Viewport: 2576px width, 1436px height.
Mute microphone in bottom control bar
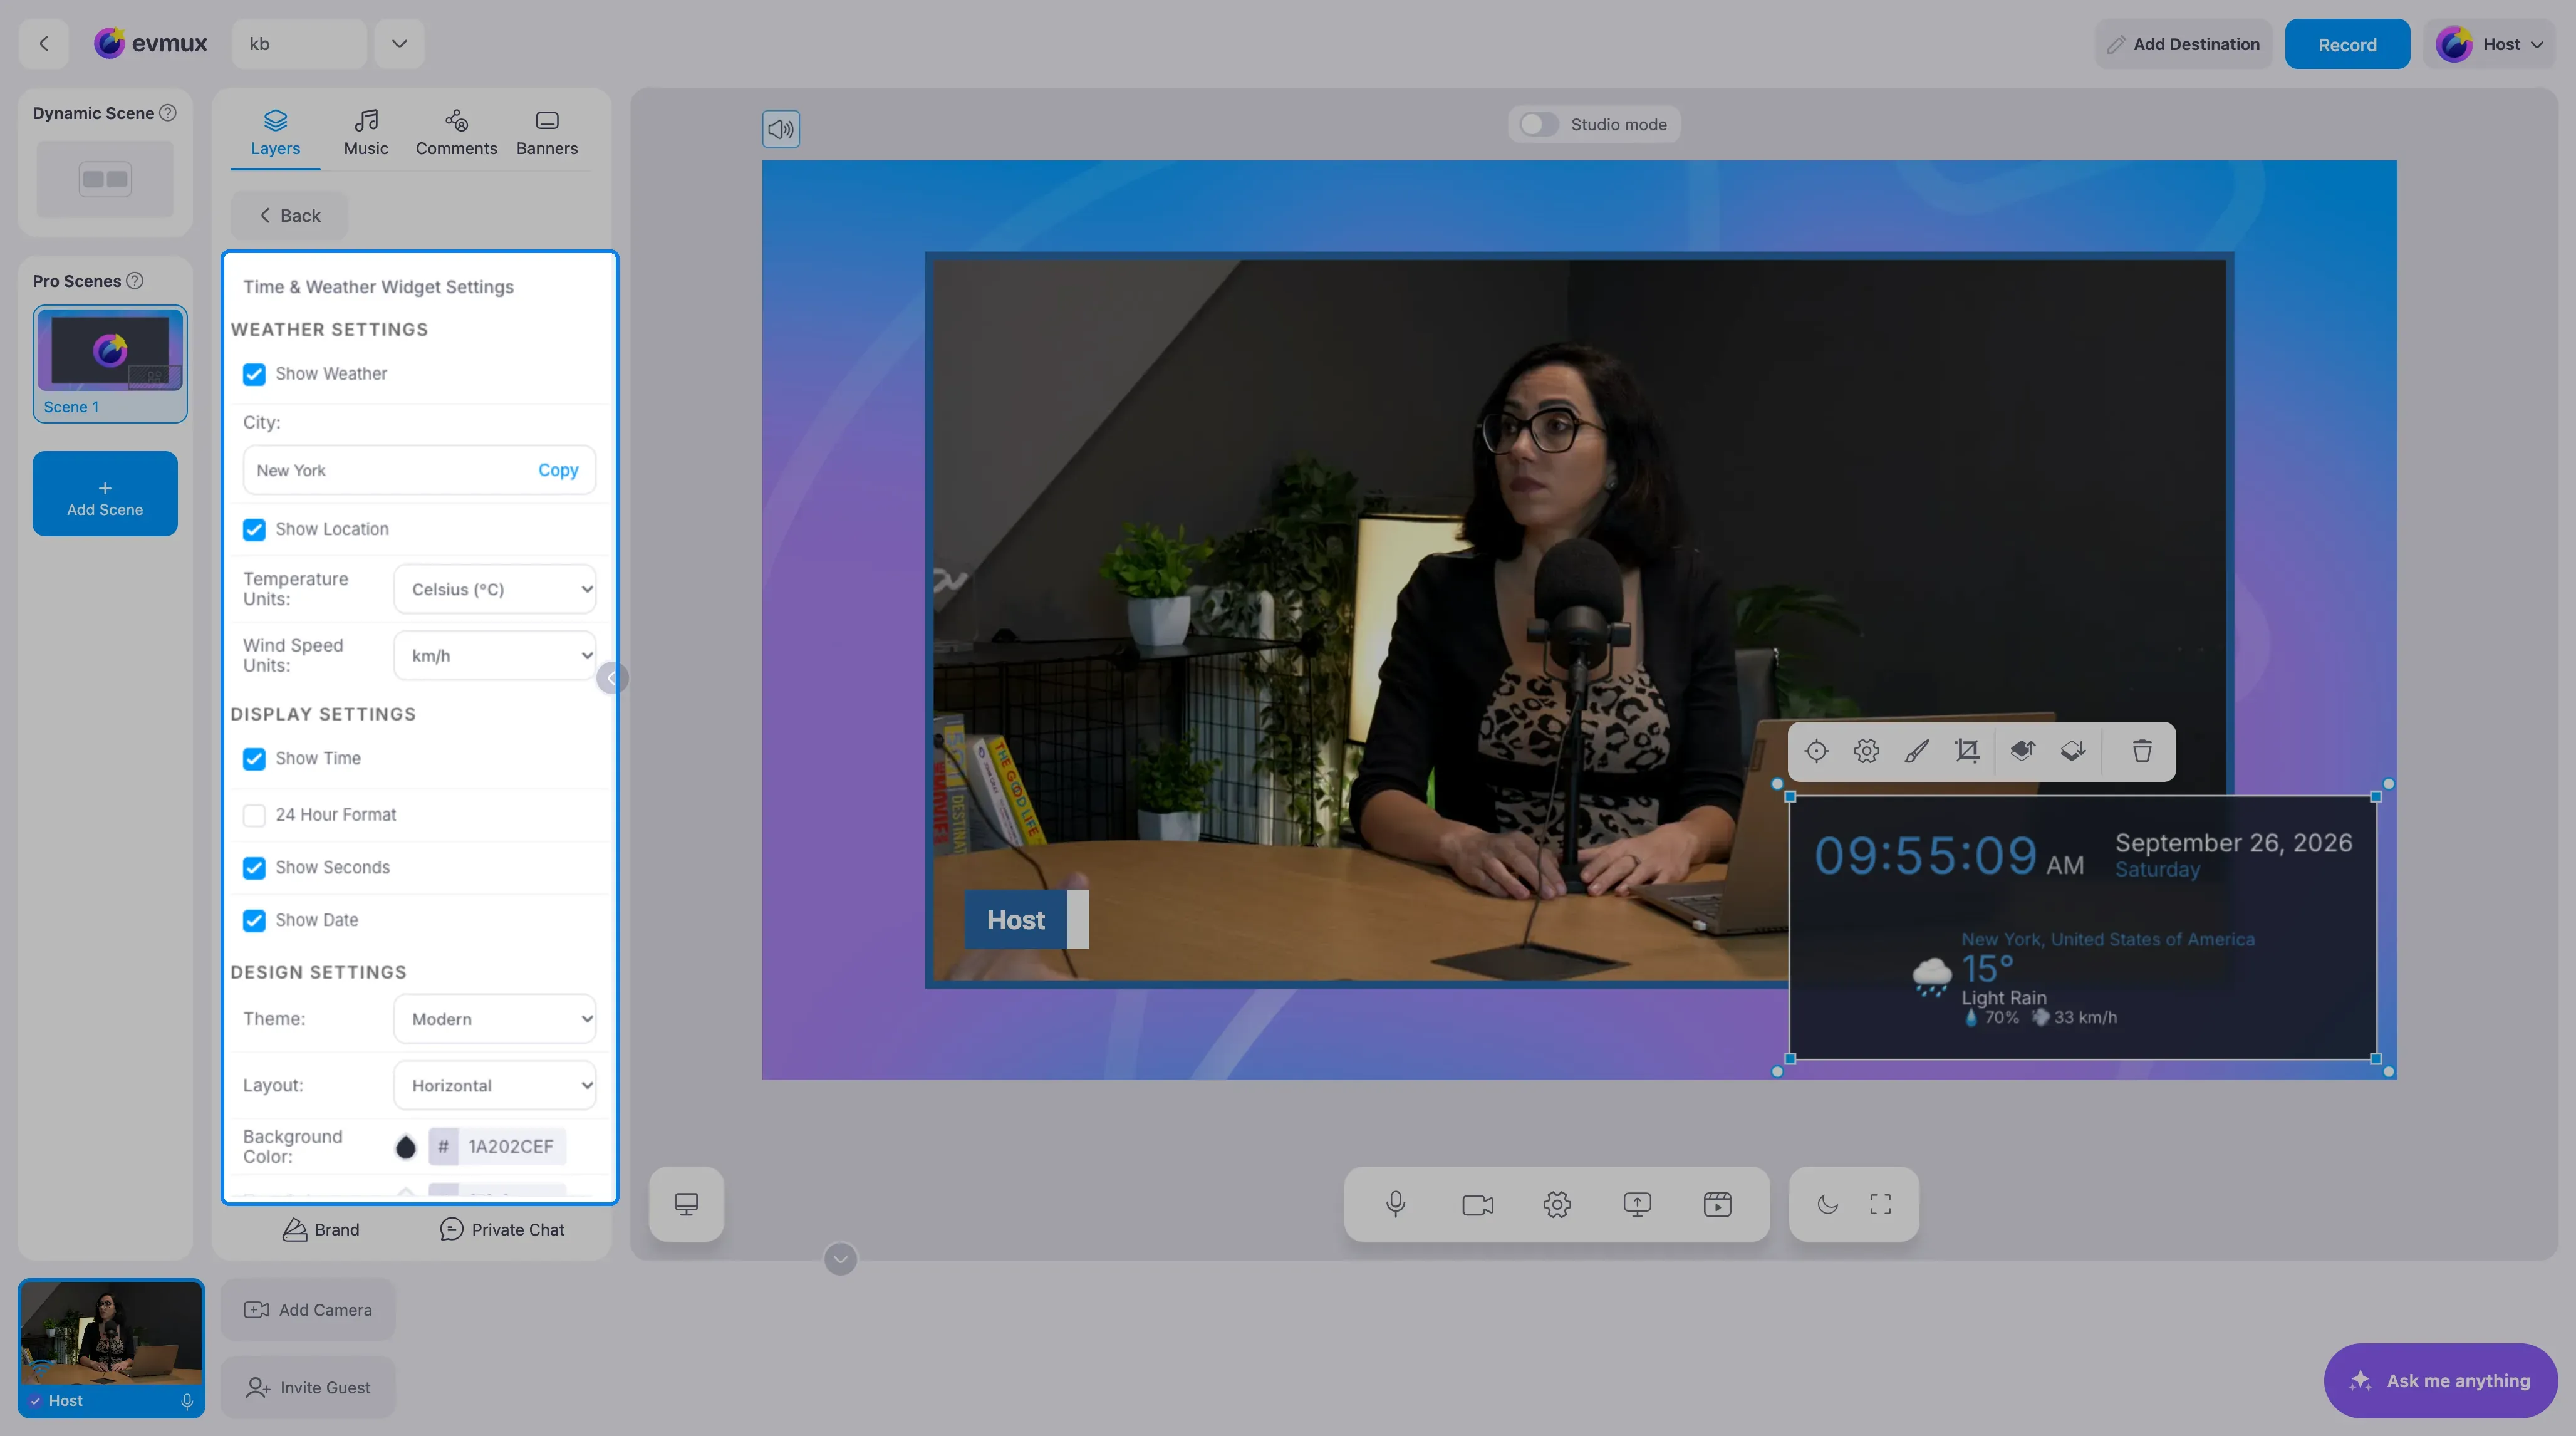click(1396, 1204)
